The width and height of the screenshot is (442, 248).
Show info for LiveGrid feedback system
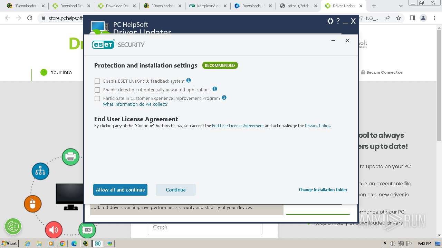click(x=189, y=80)
